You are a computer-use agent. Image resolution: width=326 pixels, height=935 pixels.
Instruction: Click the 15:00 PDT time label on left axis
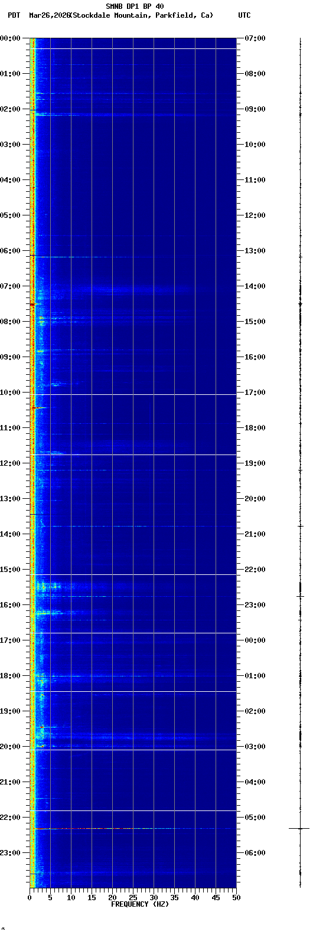[10, 569]
